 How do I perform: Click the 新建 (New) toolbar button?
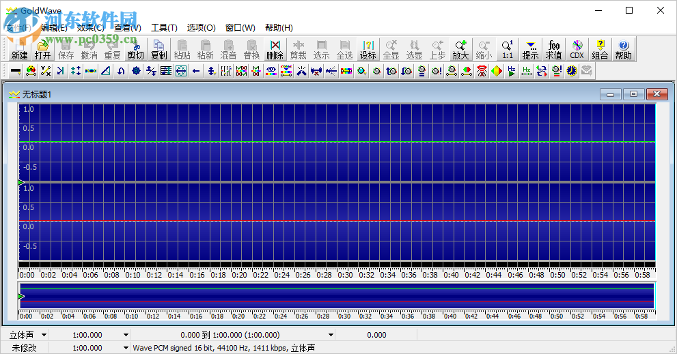[19, 49]
